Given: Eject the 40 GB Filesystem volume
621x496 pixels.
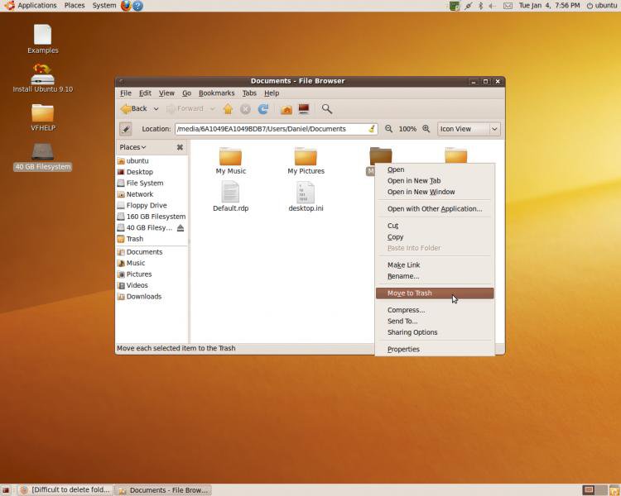Looking at the screenshot, I should pos(181,228).
